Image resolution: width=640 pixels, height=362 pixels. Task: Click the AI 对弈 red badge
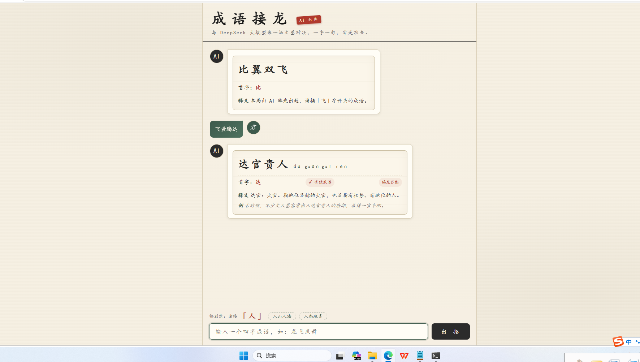click(x=309, y=20)
